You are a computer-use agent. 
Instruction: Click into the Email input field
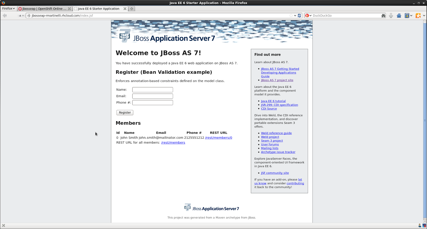click(x=153, y=96)
